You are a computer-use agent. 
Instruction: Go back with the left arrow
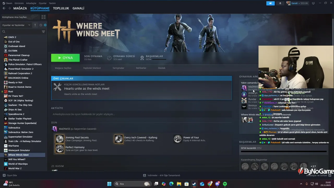click(x=4, y=8)
